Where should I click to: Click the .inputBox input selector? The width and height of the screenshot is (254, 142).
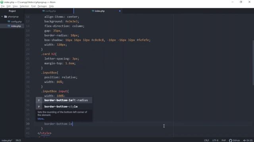click(x=55, y=91)
